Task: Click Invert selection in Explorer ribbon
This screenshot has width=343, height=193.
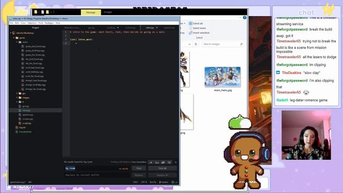Action: (199, 33)
